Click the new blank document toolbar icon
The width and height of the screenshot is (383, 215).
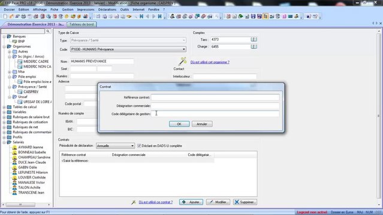point(5,17)
